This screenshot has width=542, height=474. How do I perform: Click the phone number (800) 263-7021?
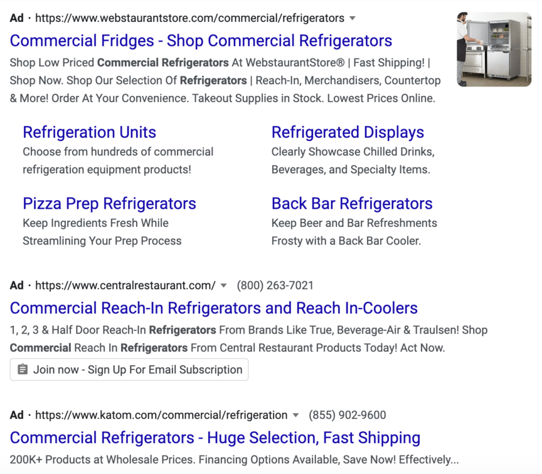pos(275,285)
